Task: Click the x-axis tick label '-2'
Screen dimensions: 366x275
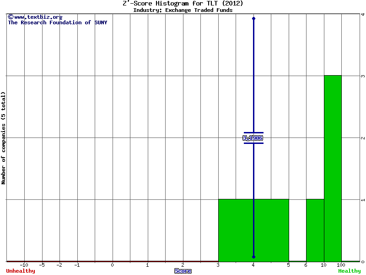Action: click(59, 265)
